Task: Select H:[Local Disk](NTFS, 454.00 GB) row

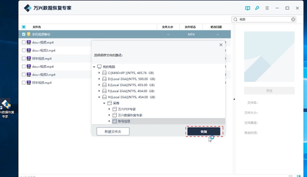Action: click(131, 97)
